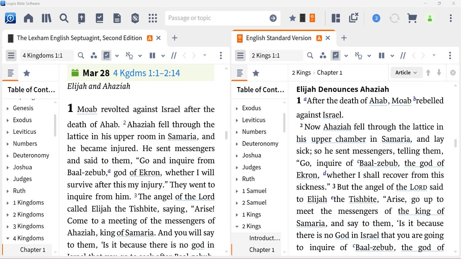Click Septuagint contents sidebar scrollbar thumb
The image size is (461, 259).
55,125
